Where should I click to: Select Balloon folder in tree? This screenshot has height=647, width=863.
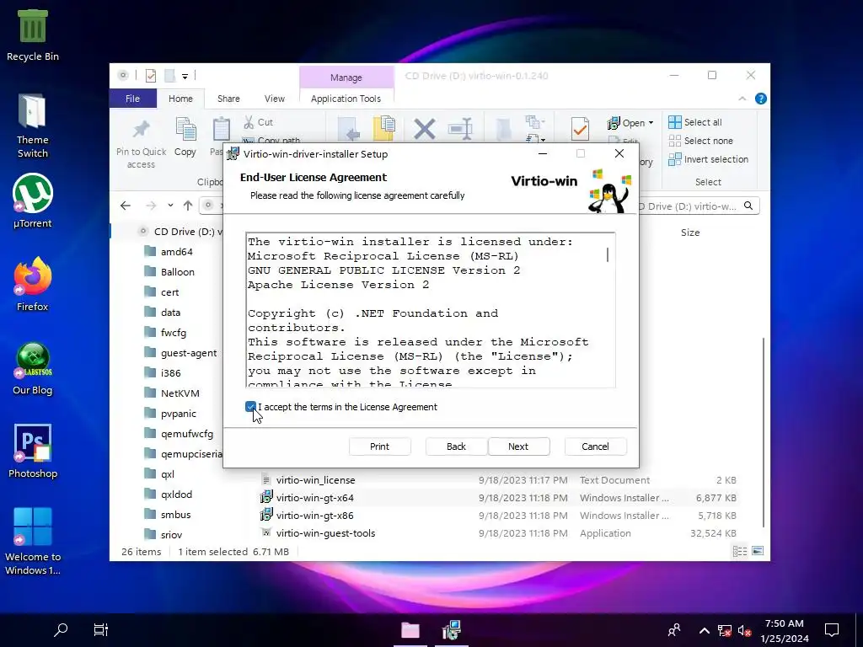[169, 272]
